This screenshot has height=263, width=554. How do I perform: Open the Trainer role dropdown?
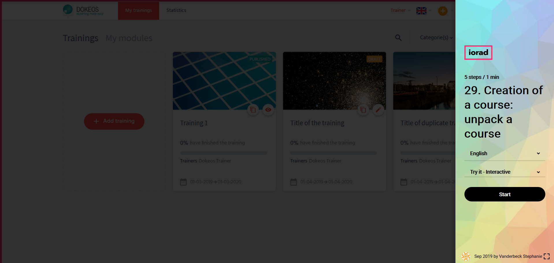coord(400,10)
